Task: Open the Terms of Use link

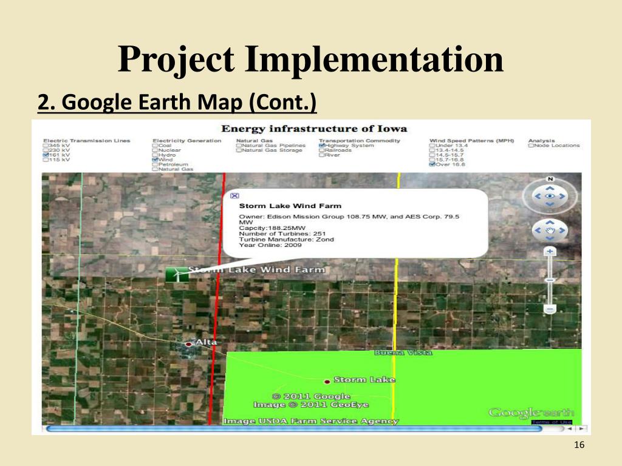Action: click(x=552, y=422)
